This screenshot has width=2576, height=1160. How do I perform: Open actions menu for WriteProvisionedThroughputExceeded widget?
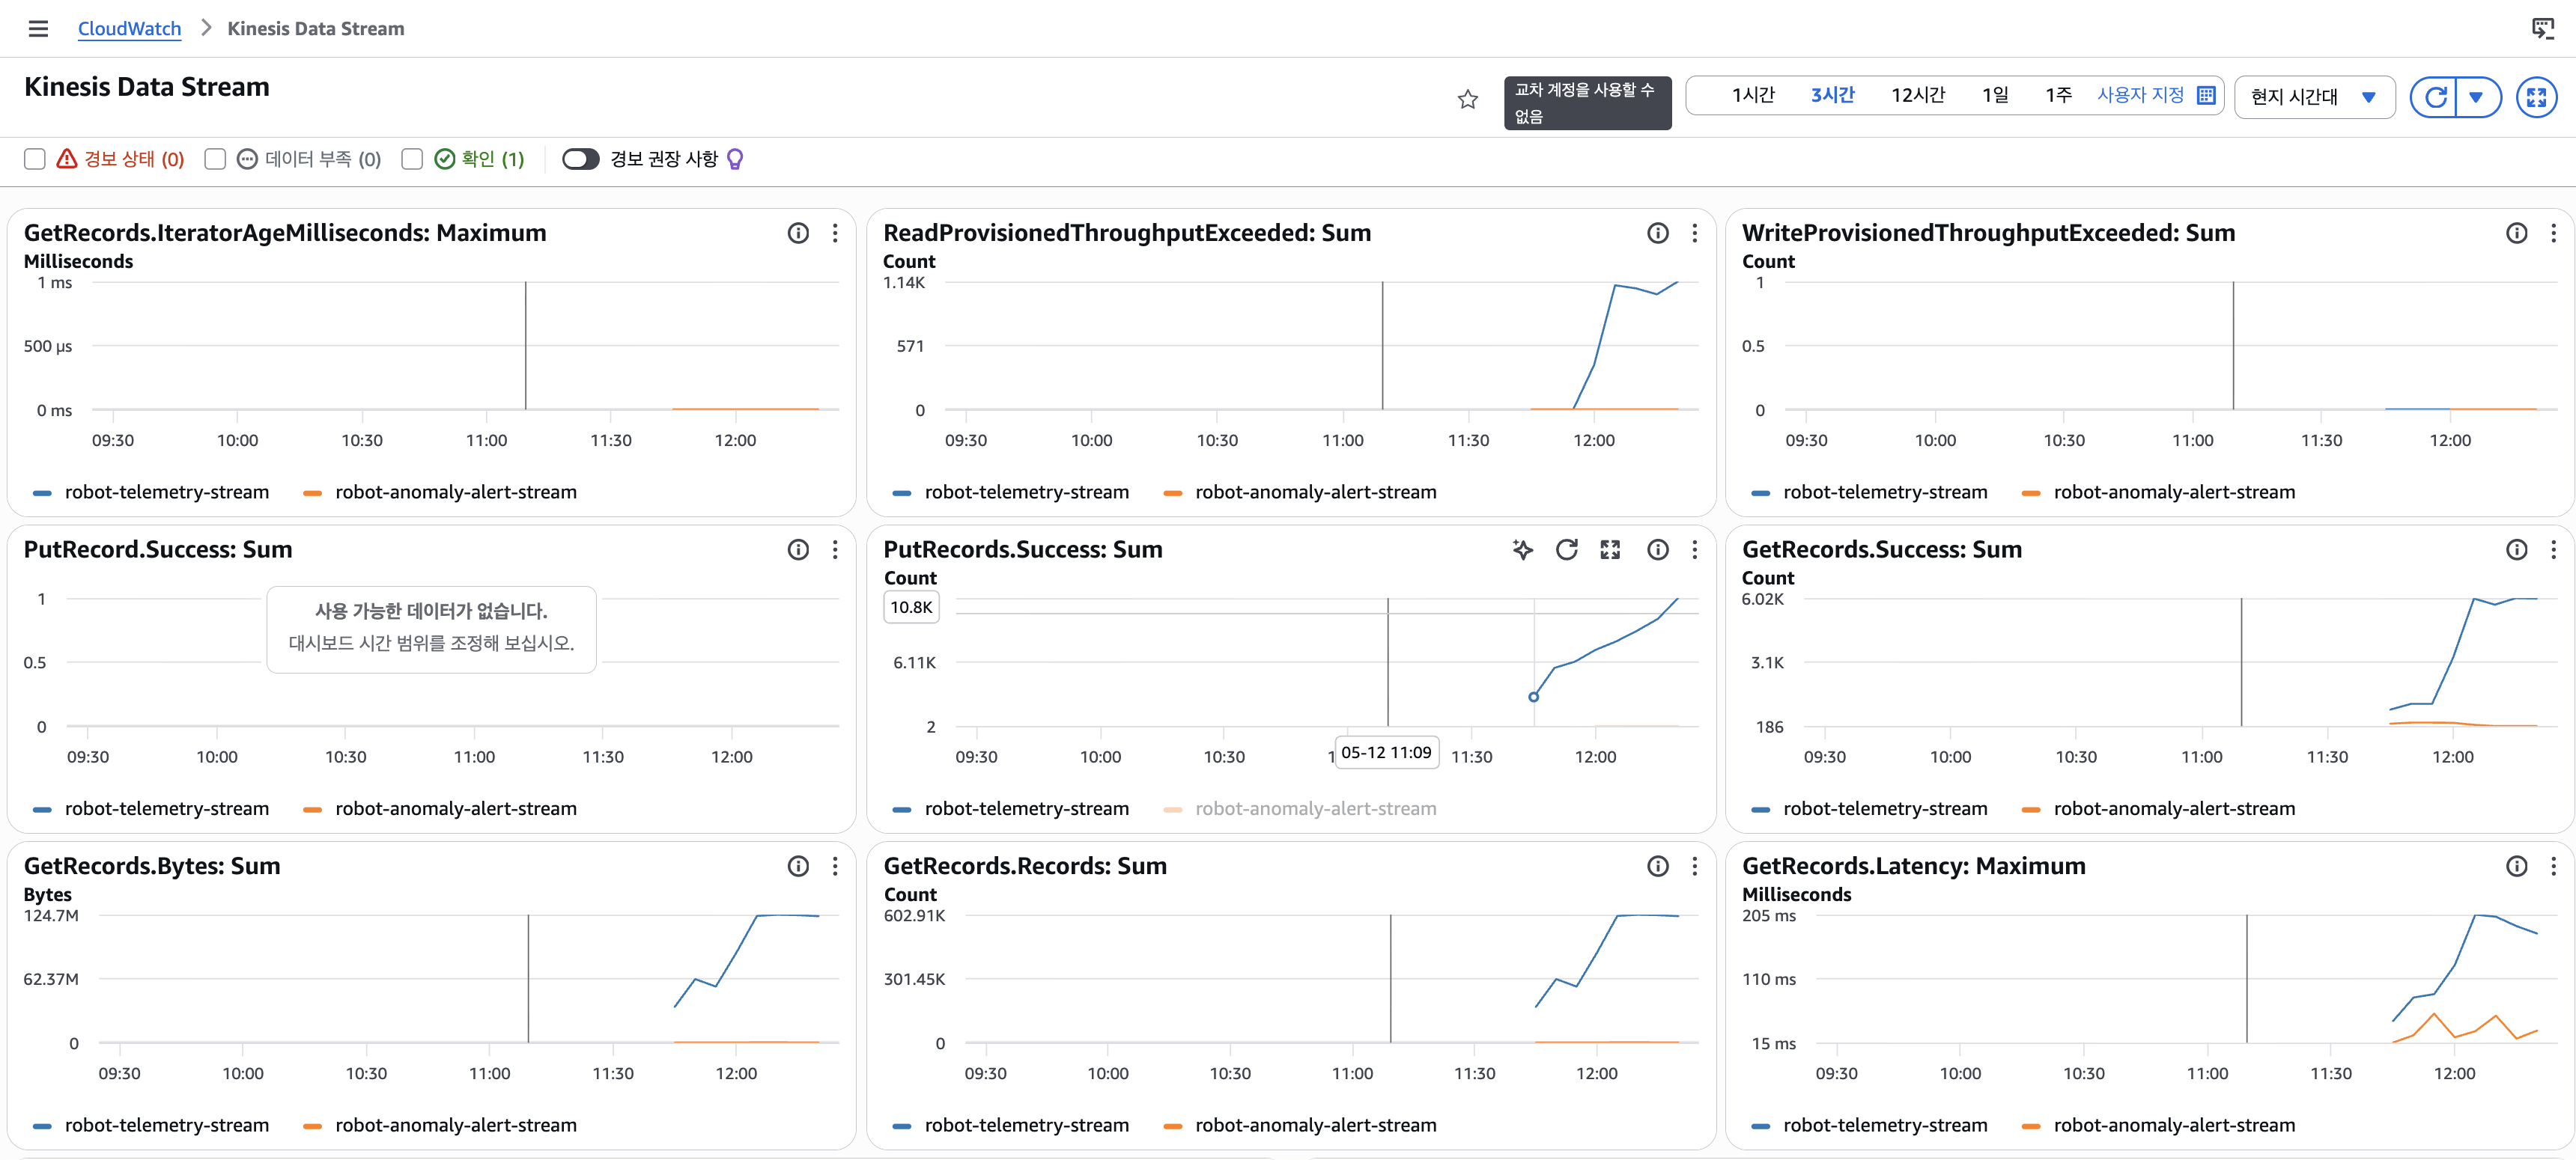pyautogui.click(x=2553, y=233)
